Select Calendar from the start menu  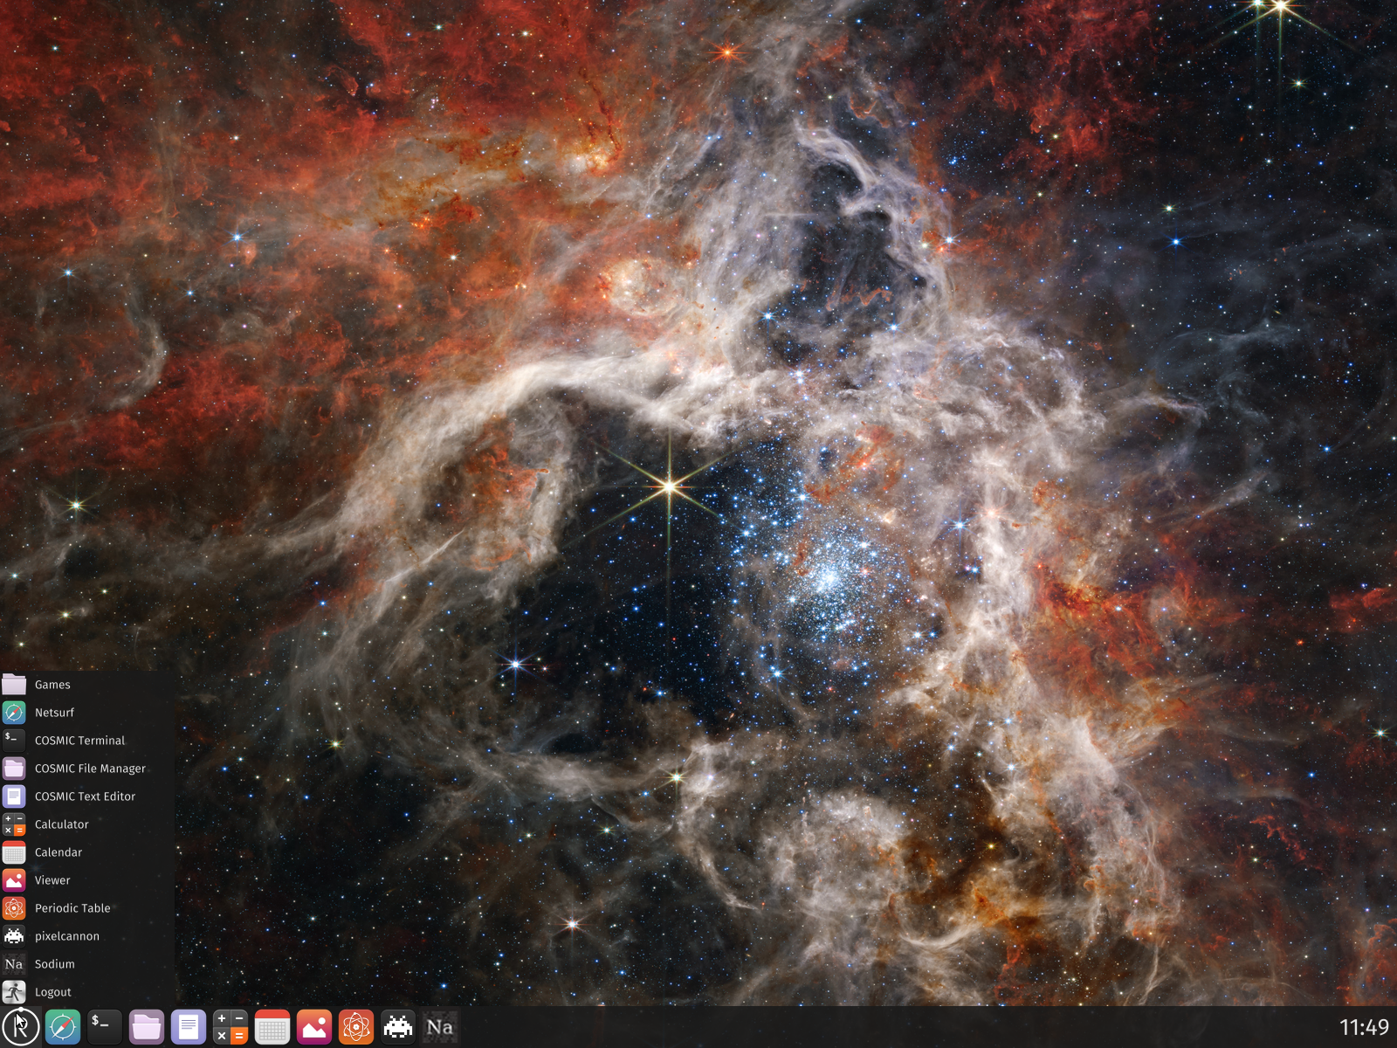coord(87,852)
